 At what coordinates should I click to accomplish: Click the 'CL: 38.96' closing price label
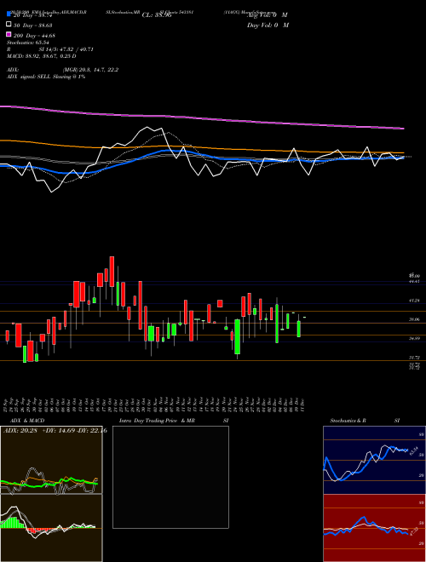point(157,15)
